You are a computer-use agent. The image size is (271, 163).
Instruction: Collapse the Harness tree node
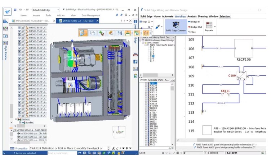[16, 119]
